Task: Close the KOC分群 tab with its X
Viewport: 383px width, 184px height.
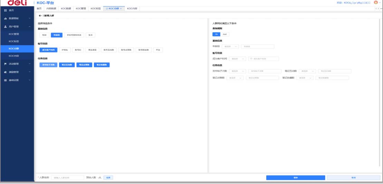Action: [121, 8]
